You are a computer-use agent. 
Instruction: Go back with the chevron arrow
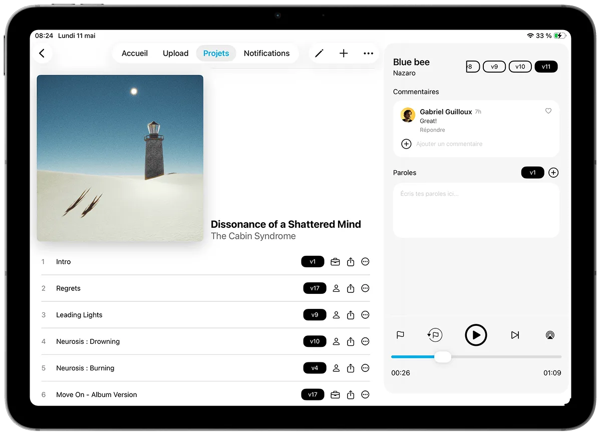[42, 53]
